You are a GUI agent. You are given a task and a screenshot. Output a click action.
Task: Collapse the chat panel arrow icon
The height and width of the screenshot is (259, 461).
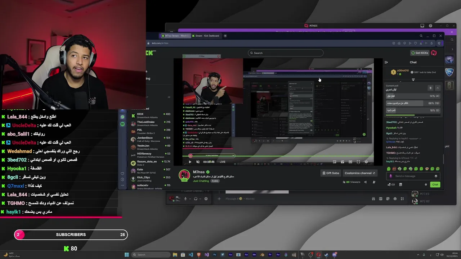tap(386, 62)
